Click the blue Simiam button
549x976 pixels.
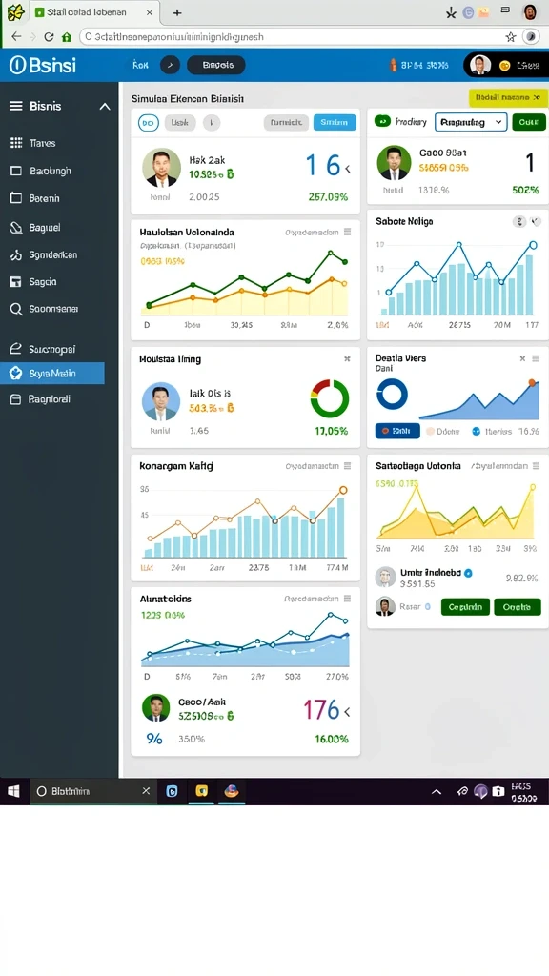pos(335,123)
